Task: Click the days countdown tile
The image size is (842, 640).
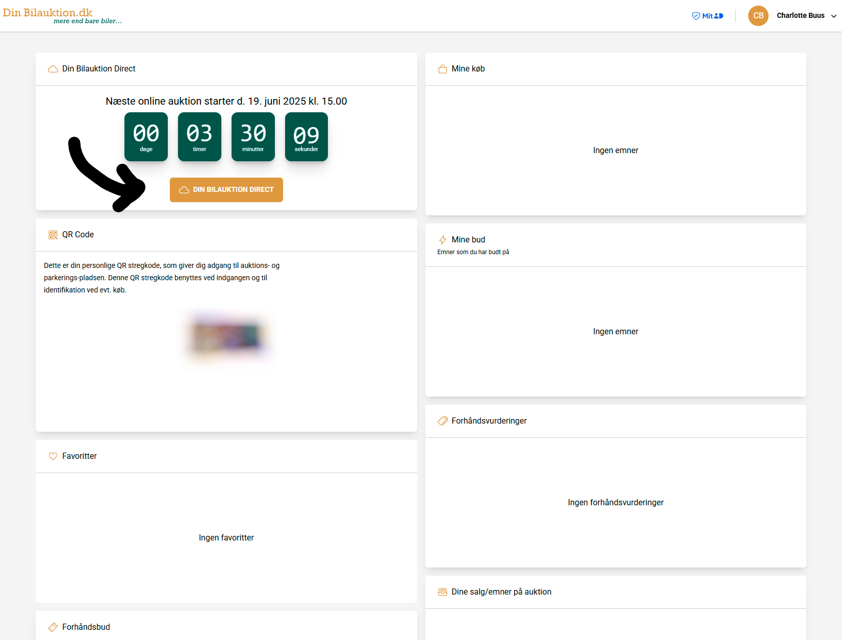Action: 146,137
